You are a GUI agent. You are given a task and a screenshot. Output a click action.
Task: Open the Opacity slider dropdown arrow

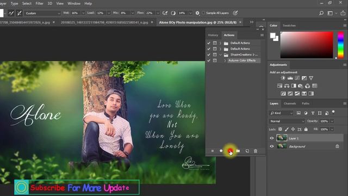pos(332,121)
